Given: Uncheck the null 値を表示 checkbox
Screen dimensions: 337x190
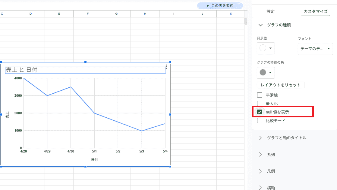Looking at the screenshot, I should (260, 112).
